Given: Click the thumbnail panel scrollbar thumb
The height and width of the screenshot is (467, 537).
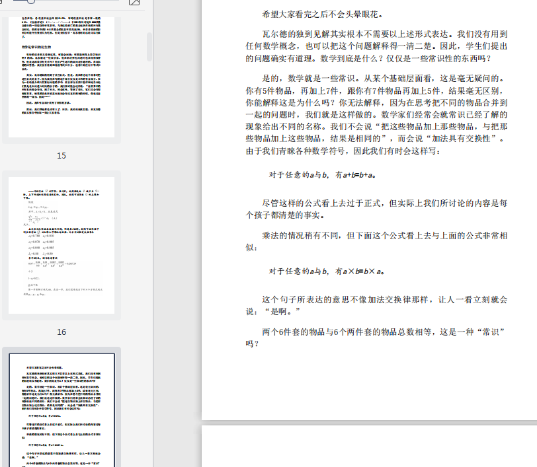Looking at the screenshot, I should pyautogui.click(x=149, y=47).
